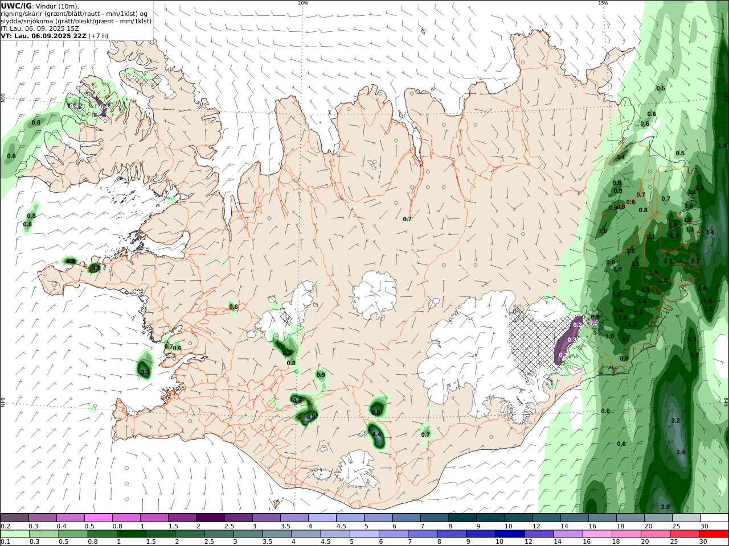The height and width of the screenshot is (546, 729).
Task: Click the red 30 rain legend swatch
Action: click(714, 534)
